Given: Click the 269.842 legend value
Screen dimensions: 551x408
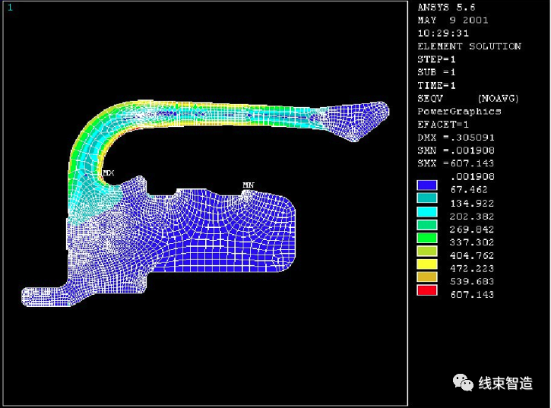Looking at the screenshot, I should point(472,229).
